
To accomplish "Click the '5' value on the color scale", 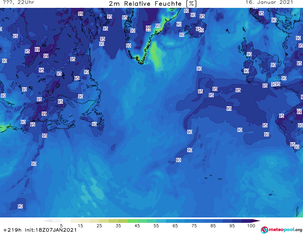I will point(61,226).
